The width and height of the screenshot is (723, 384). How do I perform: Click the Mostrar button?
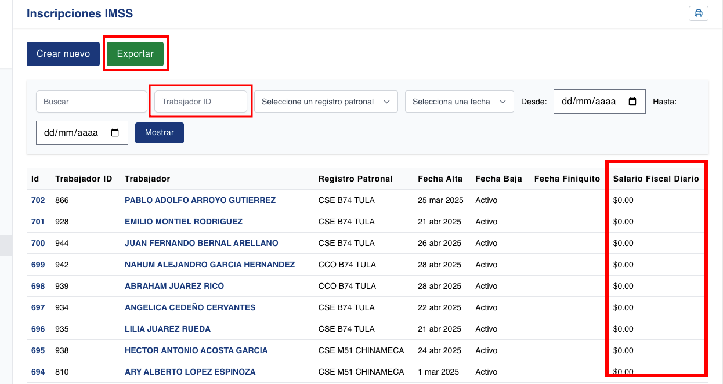coord(159,132)
